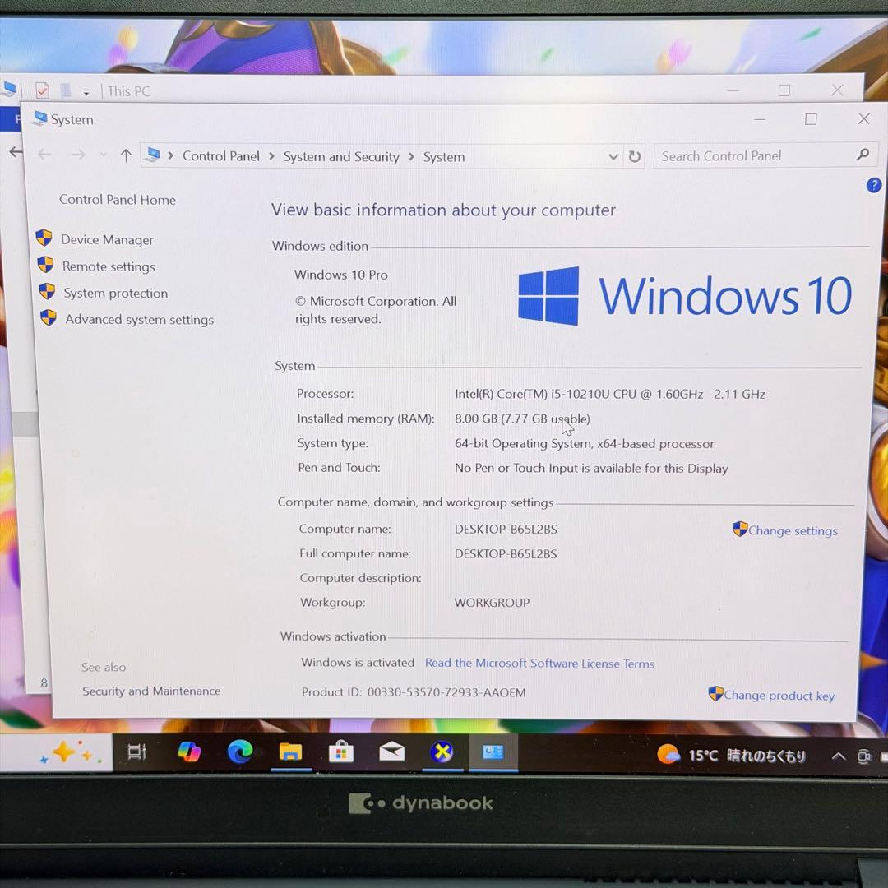Click the search magnifier icon
The width and height of the screenshot is (888, 888).
pyautogui.click(x=863, y=155)
